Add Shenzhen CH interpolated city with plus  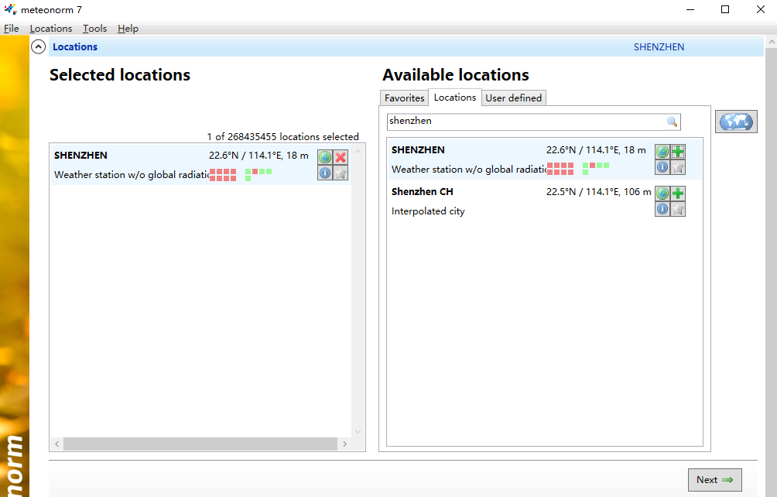point(678,194)
